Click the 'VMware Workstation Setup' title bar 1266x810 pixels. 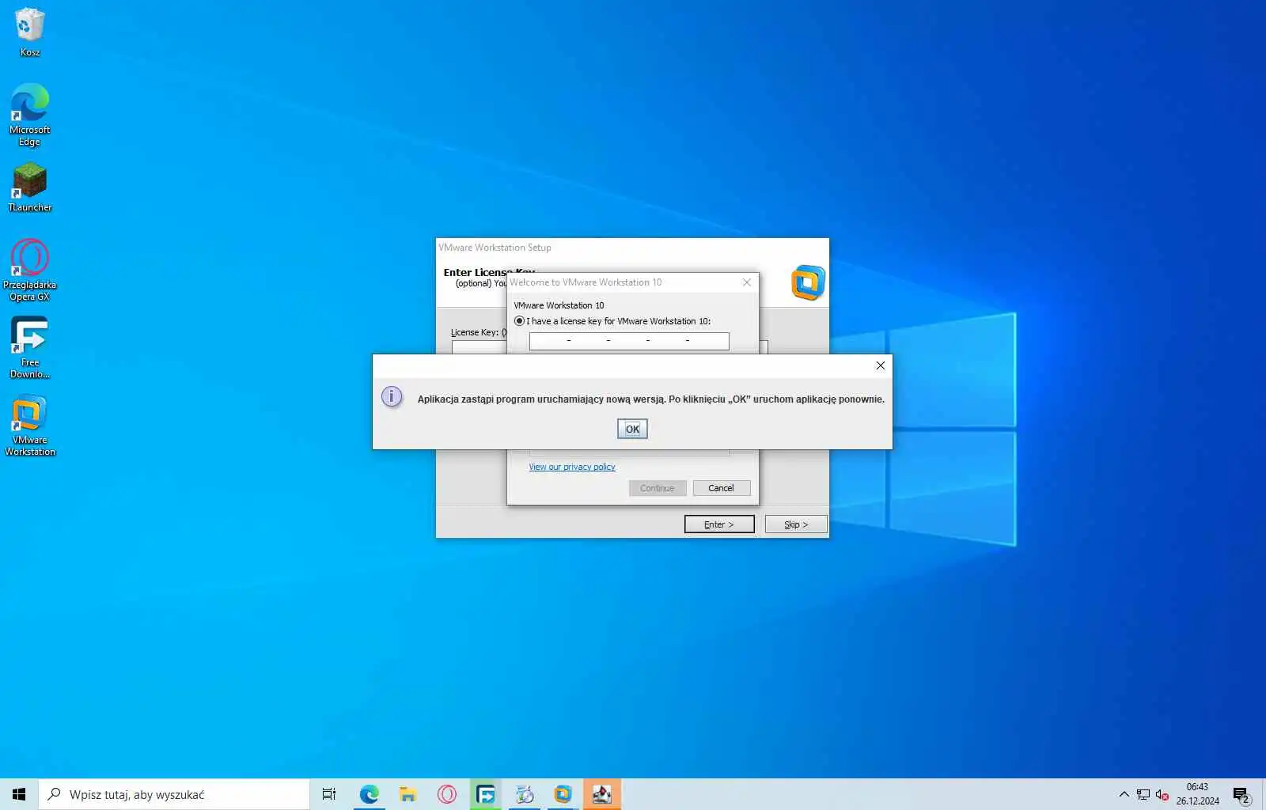pyautogui.click(x=632, y=248)
